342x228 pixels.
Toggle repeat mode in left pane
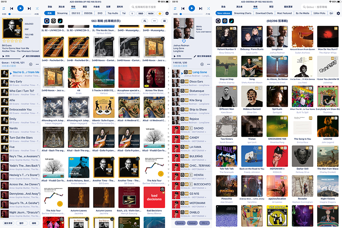coord(4,9)
